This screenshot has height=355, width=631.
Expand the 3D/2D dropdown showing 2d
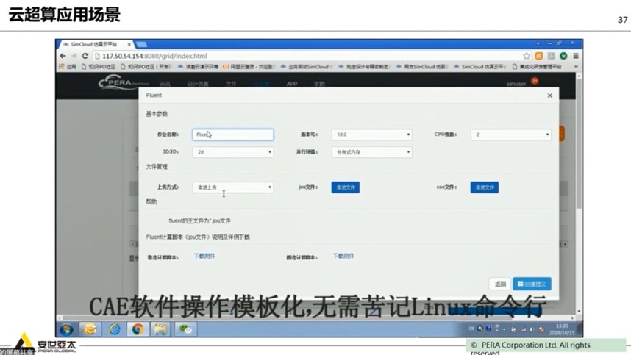point(232,152)
